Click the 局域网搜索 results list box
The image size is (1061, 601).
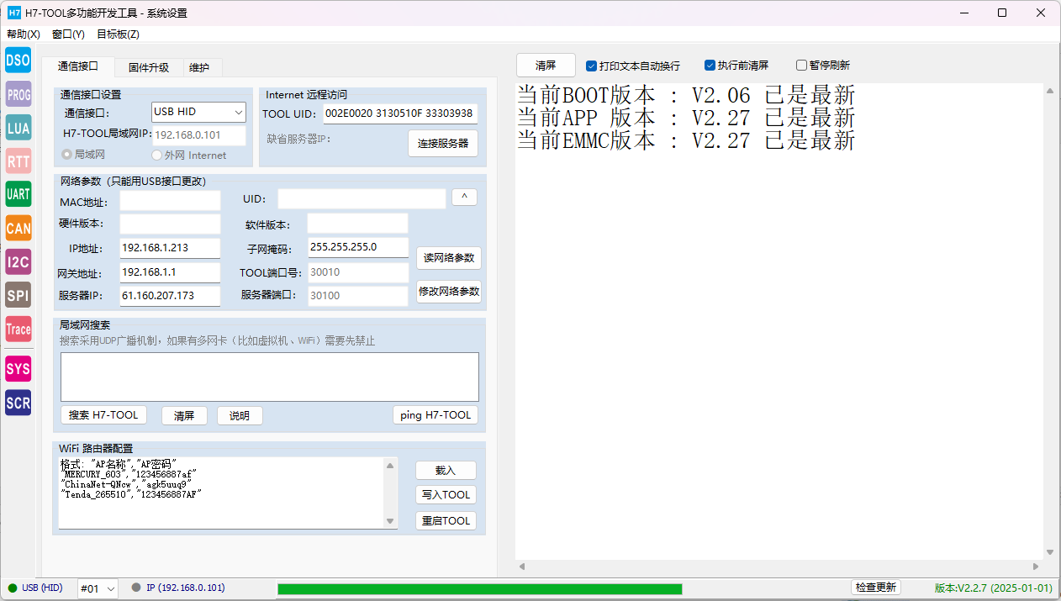coord(270,377)
